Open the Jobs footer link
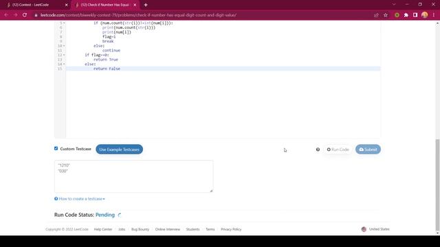Viewport: 440px width, 247px height. click(x=122, y=229)
